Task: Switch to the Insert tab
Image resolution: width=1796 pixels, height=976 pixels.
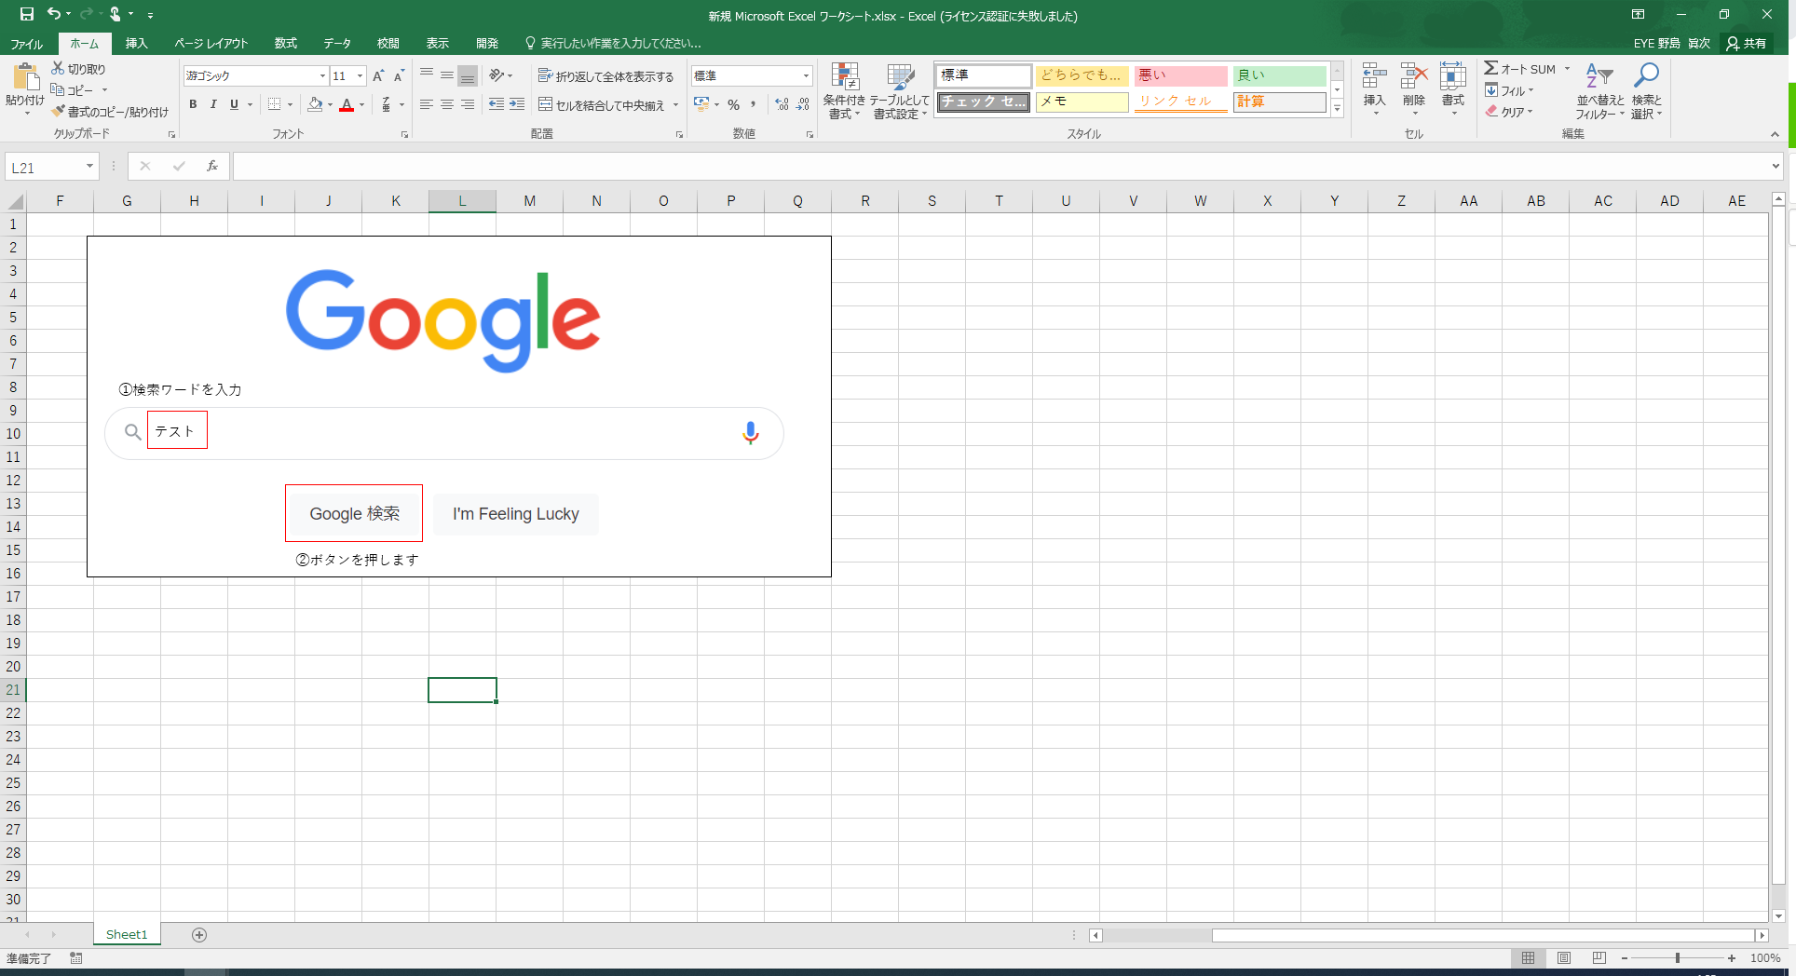Action: pos(137,44)
